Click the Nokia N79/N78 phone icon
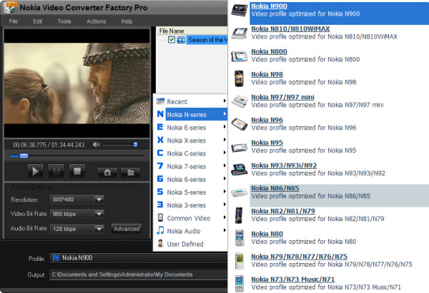429x293 pixels. pos(240,261)
